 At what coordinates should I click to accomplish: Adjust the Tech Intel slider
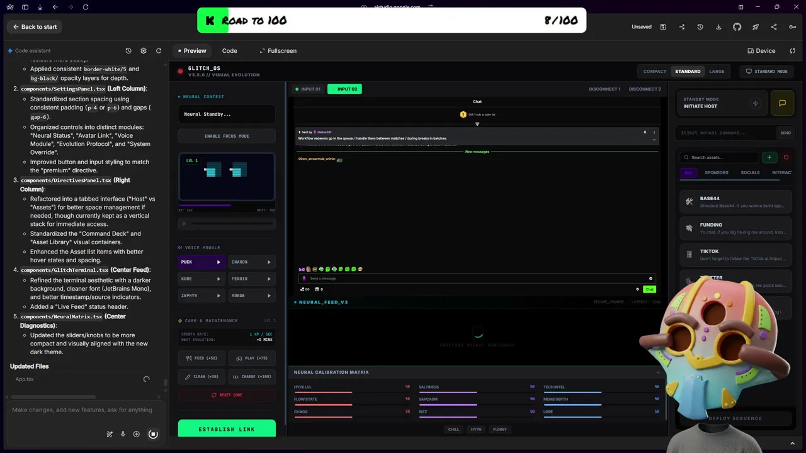(601, 392)
